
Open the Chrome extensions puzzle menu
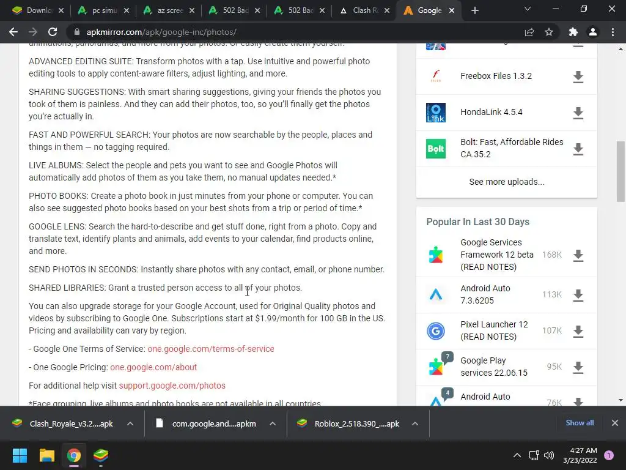(573, 32)
